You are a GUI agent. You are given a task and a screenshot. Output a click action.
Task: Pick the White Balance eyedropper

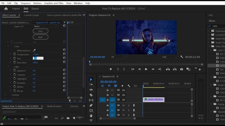point(34,50)
